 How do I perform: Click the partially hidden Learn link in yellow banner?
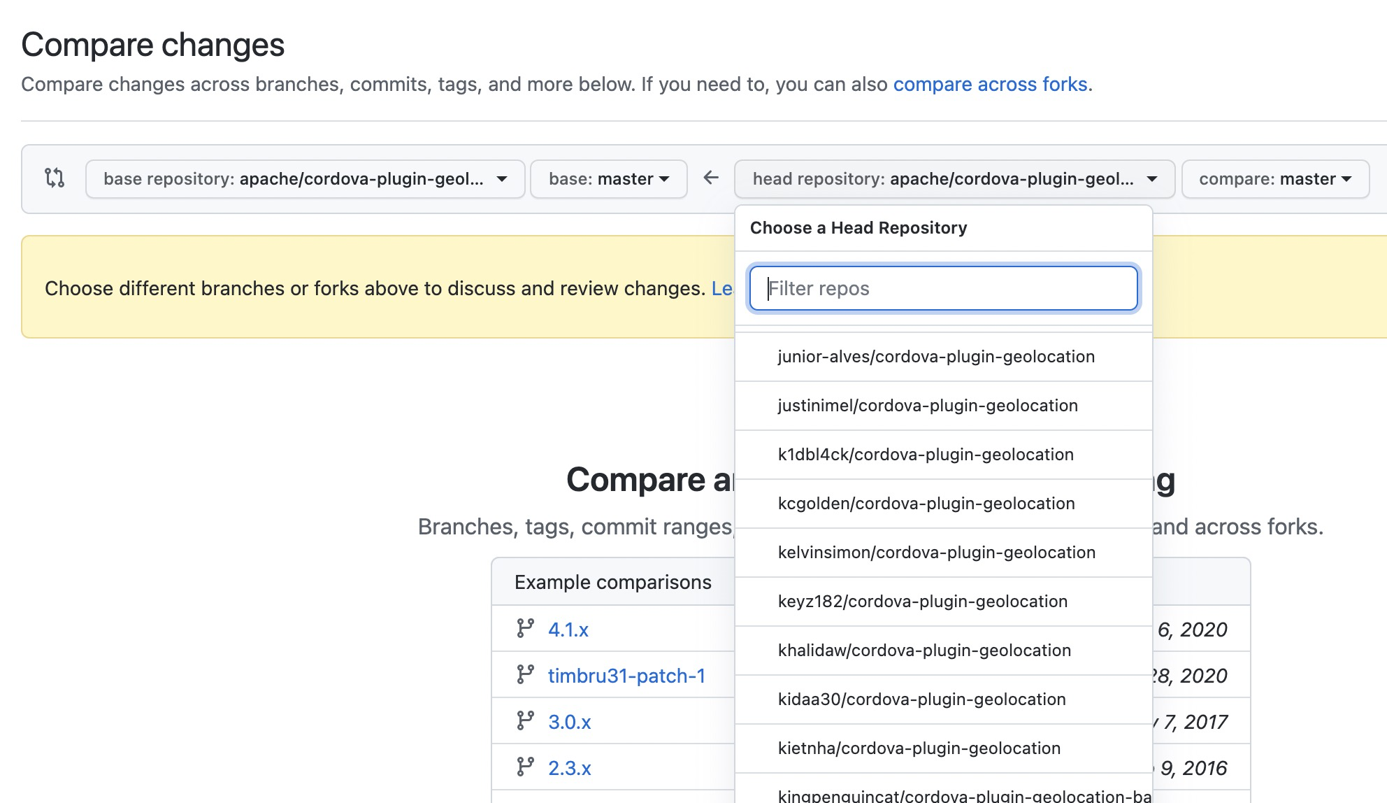coord(722,288)
